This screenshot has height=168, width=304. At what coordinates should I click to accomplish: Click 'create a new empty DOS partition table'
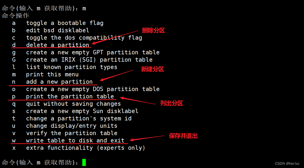point(86,89)
